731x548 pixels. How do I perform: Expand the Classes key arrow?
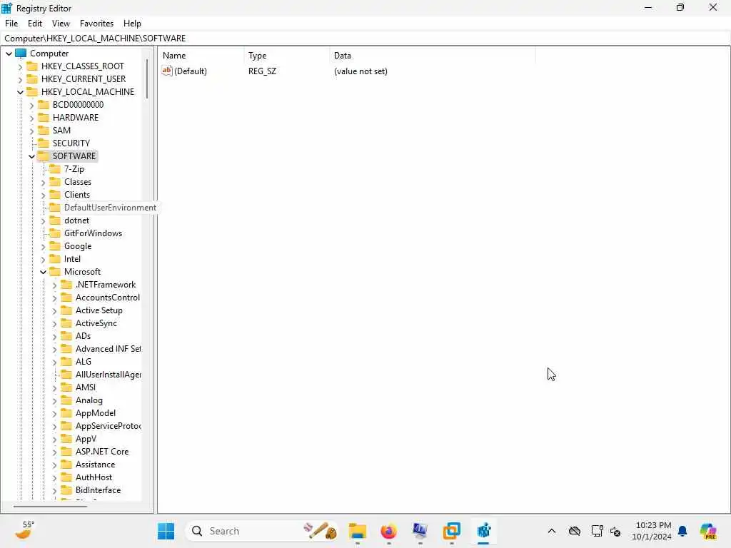point(43,182)
